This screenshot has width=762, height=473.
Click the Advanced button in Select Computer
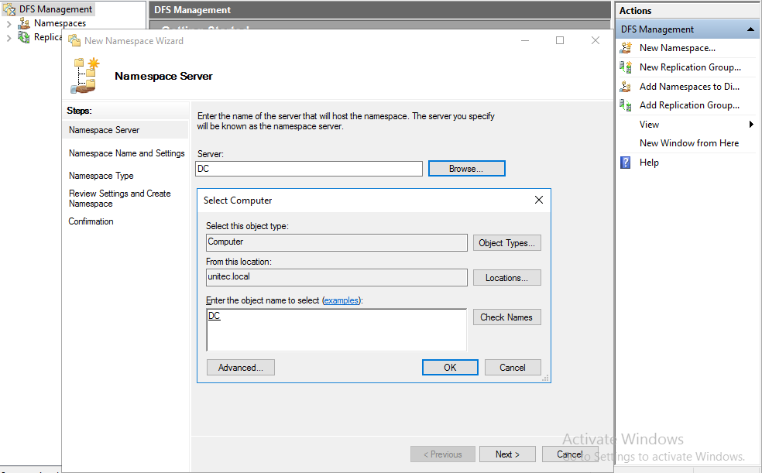click(240, 368)
